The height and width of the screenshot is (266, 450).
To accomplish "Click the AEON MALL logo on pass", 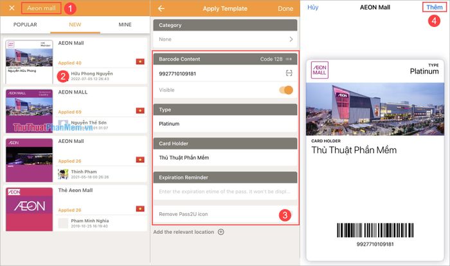I will (x=319, y=70).
